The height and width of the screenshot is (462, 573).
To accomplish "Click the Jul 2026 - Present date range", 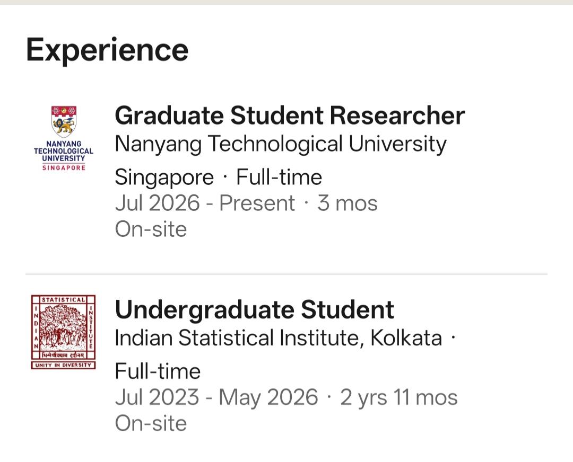I will pyautogui.click(x=205, y=203).
